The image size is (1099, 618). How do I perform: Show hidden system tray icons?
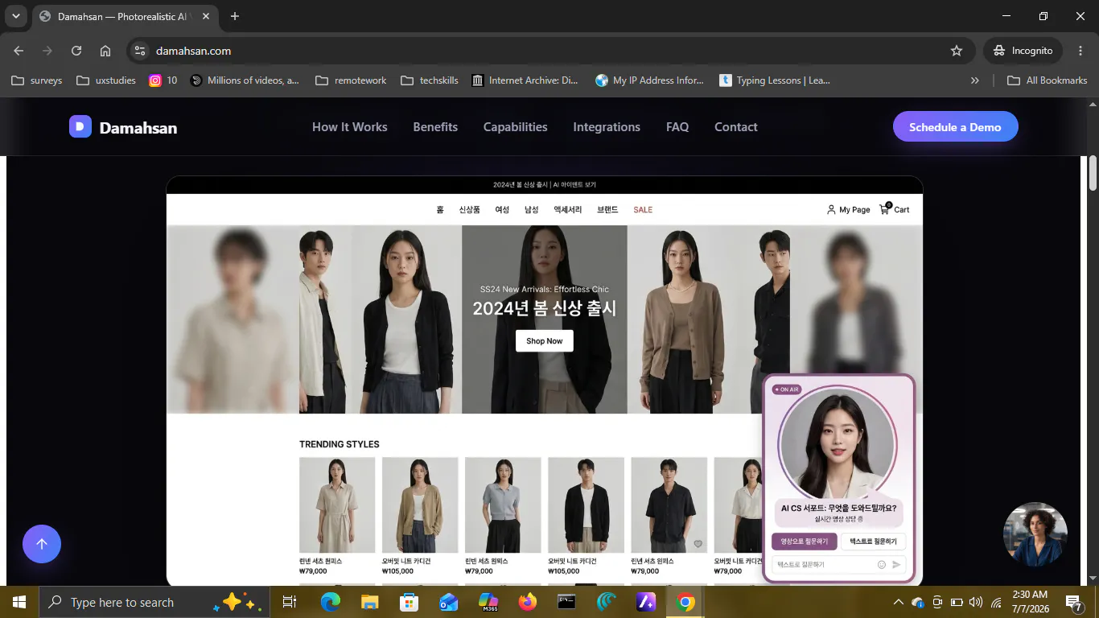(x=899, y=602)
